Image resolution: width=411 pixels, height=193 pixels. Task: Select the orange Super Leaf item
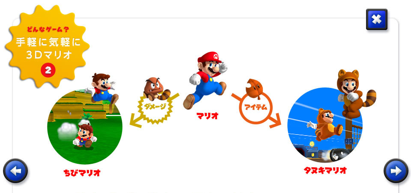(x=253, y=89)
